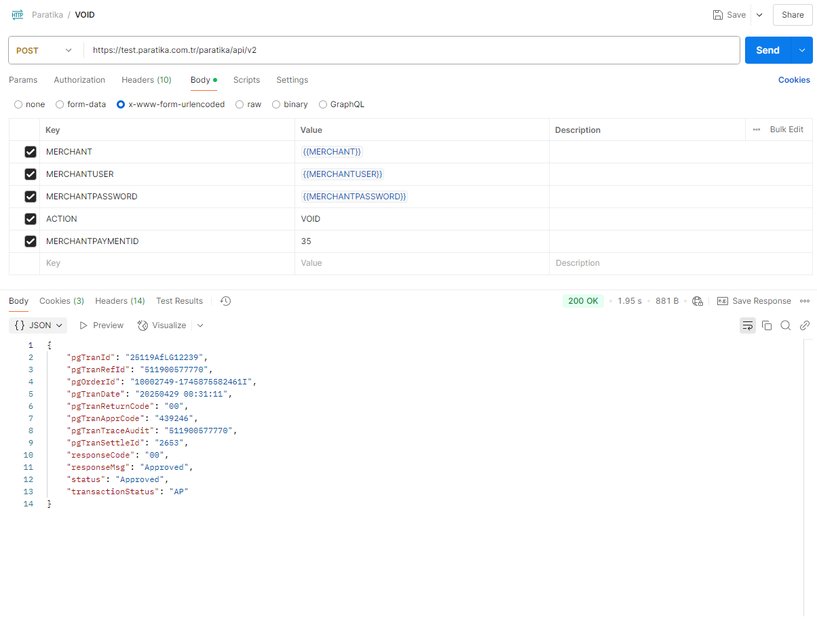The height and width of the screenshot is (619, 817).
Task: Click the Bulk Edit option
Action: (786, 129)
